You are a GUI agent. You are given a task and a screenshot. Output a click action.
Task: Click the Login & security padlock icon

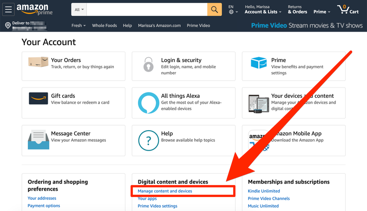[x=148, y=64]
